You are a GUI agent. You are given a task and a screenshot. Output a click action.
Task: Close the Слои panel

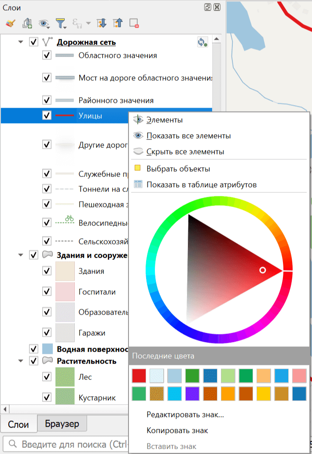[x=217, y=7]
